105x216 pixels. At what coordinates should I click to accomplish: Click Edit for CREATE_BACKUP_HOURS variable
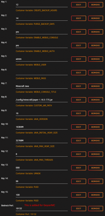79,5
